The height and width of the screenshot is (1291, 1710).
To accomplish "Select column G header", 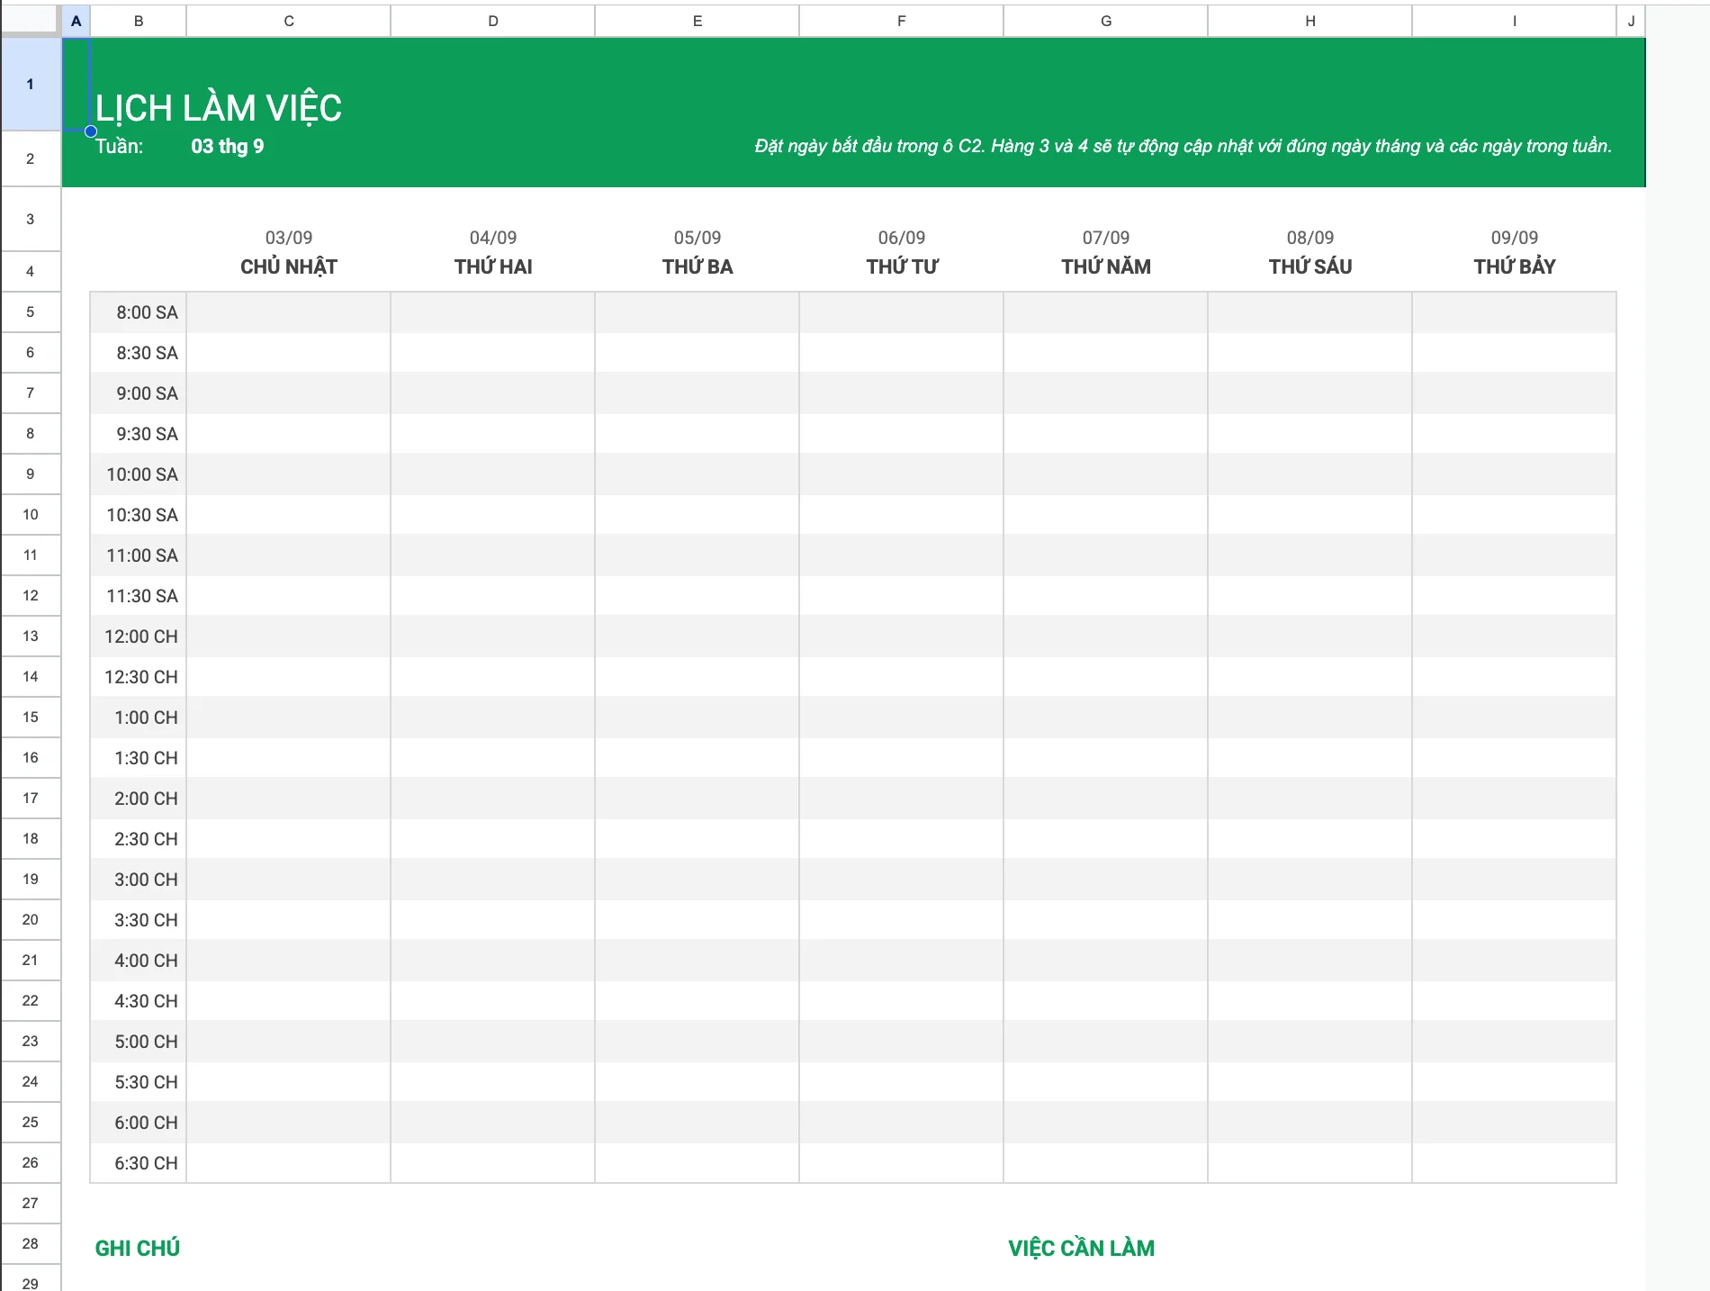I will click(x=1106, y=21).
